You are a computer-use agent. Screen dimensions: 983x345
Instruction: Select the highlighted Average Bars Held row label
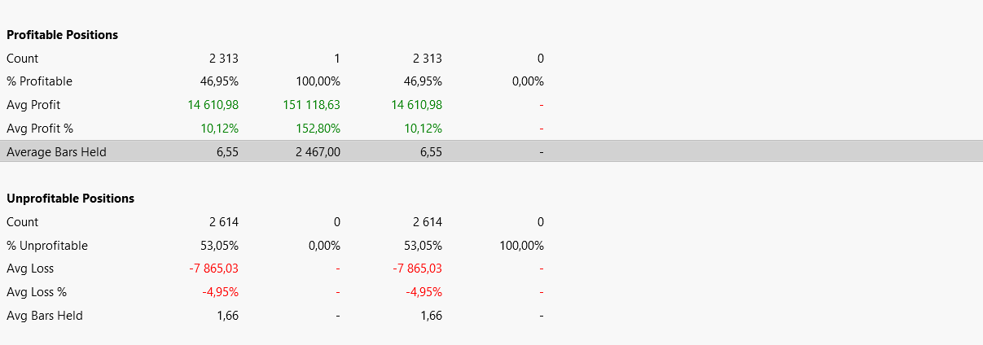coord(56,152)
